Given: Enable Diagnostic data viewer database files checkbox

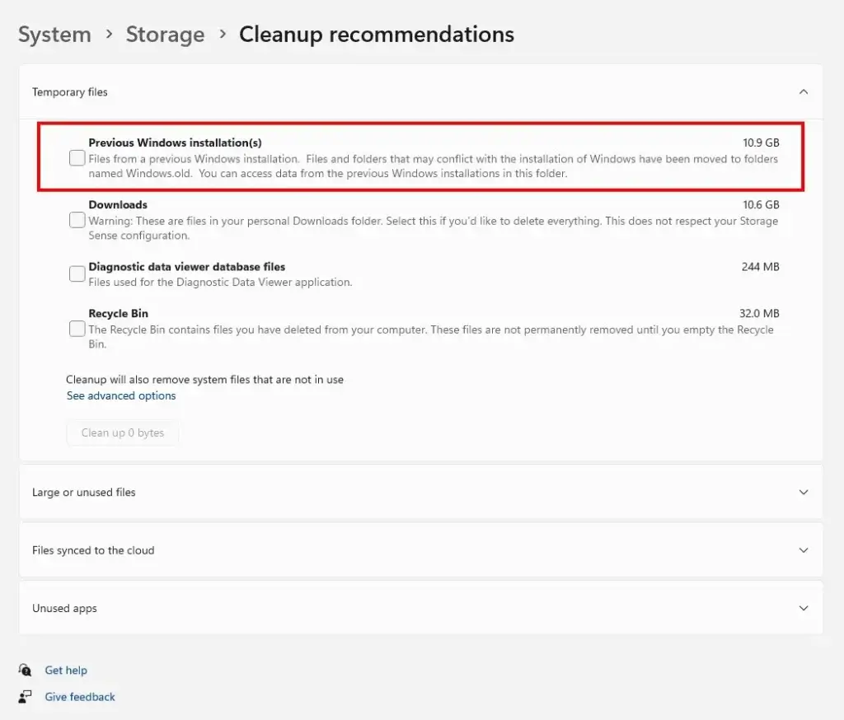Looking at the screenshot, I should click(x=77, y=274).
